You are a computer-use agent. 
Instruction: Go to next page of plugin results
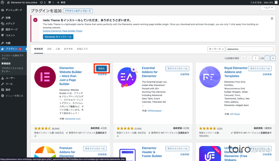[267, 58]
